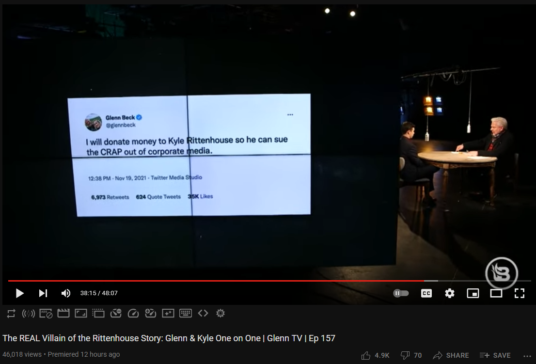
Task: Save the video to a playlist
Action: (x=495, y=355)
